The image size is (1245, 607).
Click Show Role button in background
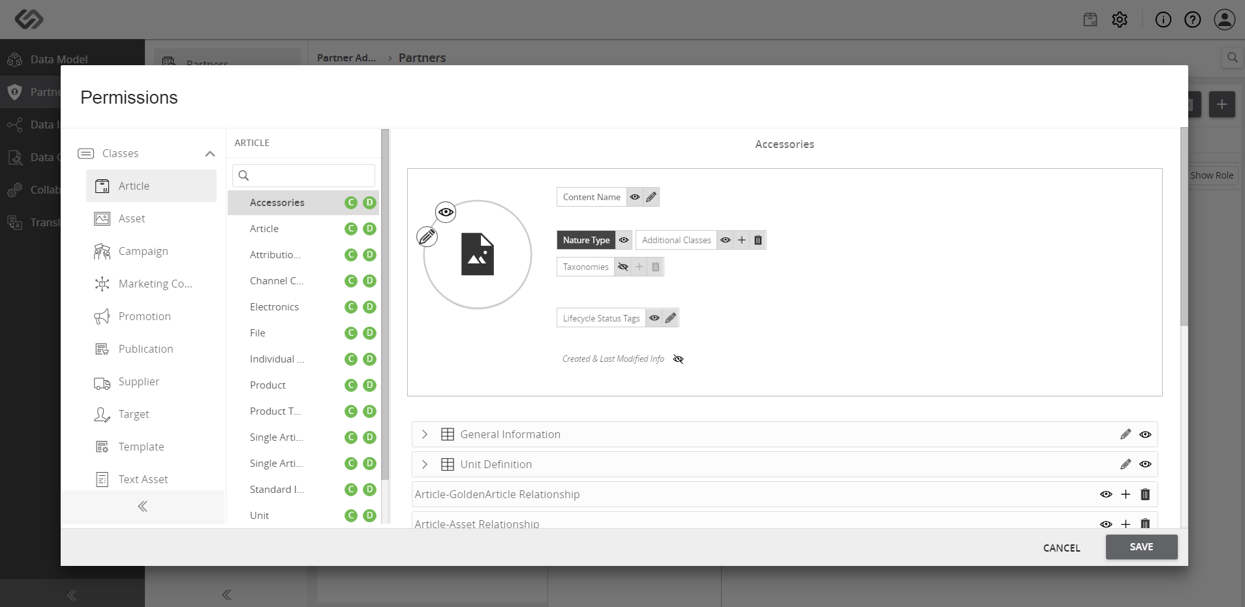click(1212, 175)
